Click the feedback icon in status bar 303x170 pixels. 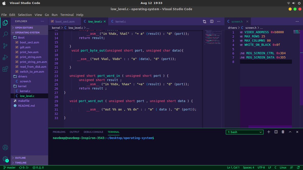coord(292,167)
